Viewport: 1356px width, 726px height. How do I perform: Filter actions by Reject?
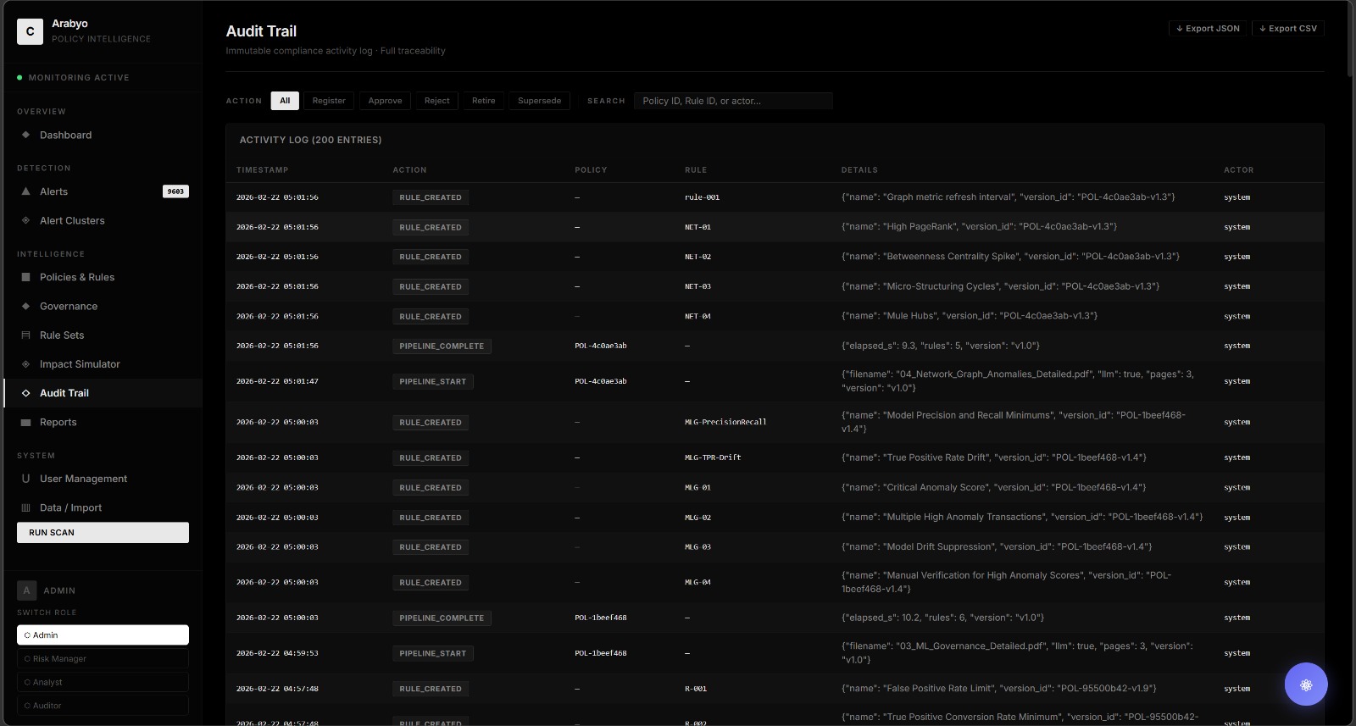click(x=437, y=101)
